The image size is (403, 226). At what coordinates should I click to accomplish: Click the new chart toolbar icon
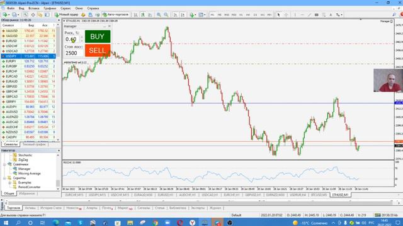click(5, 15)
